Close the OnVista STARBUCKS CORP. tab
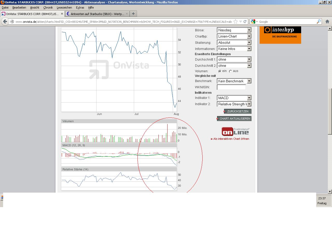 click(62, 14)
